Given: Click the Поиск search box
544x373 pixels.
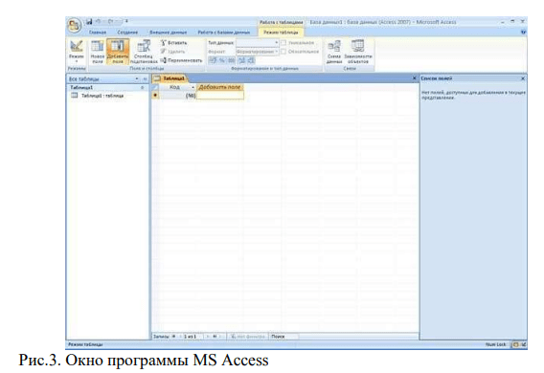Looking at the screenshot, I should pyautogui.click(x=283, y=337).
